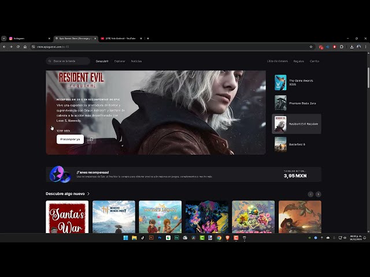
Task: Open File Explorer from the taskbar
Action: pyautogui.click(x=134, y=238)
